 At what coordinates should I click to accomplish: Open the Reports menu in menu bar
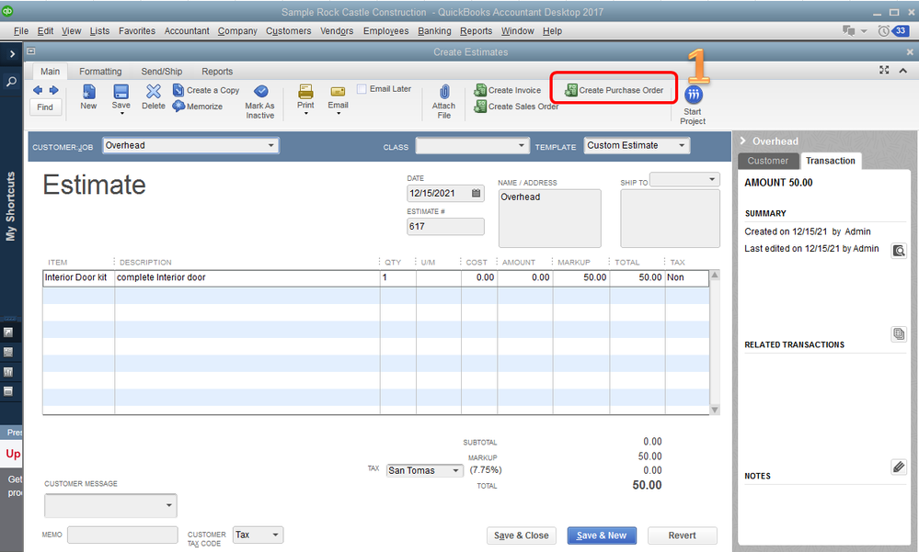[x=476, y=31]
